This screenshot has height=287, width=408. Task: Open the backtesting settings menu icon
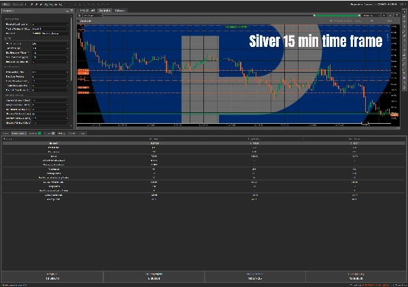click(x=397, y=16)
